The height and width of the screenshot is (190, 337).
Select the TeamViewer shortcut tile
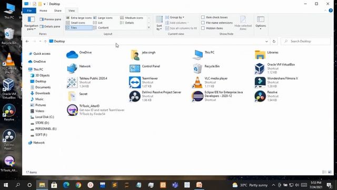[144, 82]
